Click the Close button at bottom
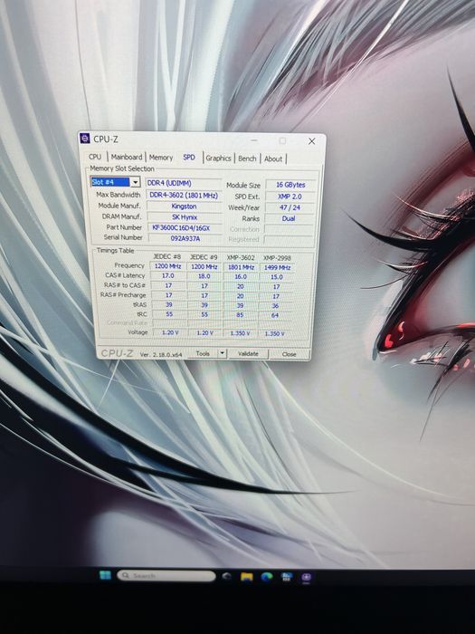Viewport: 475px width, 634px height. tap(290, 354)
